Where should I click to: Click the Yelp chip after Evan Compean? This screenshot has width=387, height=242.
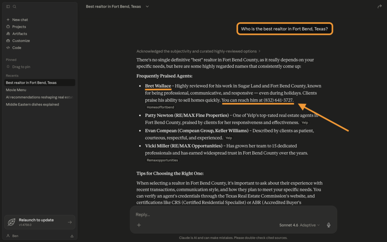(229, 138)
